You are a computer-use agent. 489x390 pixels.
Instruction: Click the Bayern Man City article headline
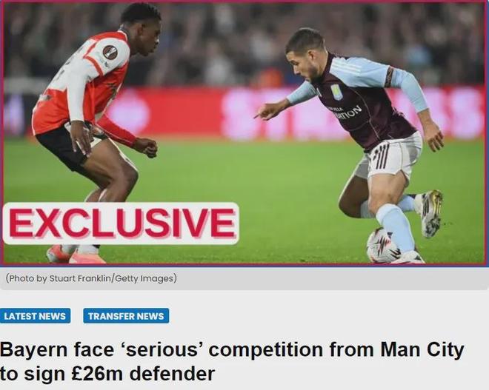coord(232,361)
